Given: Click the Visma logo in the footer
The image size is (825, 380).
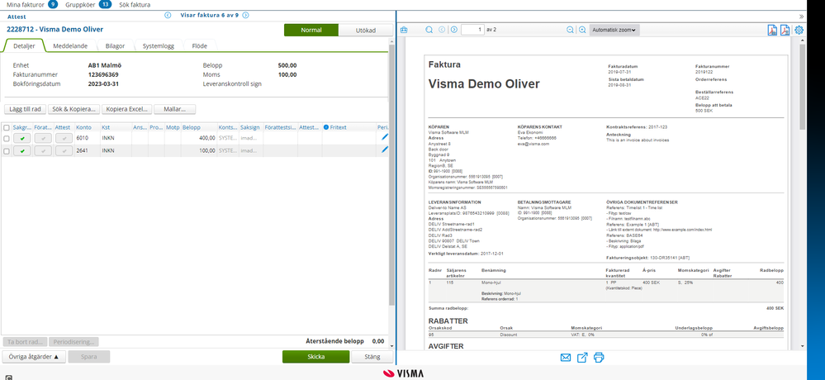Looking at the screenshot, I should 403,373.
